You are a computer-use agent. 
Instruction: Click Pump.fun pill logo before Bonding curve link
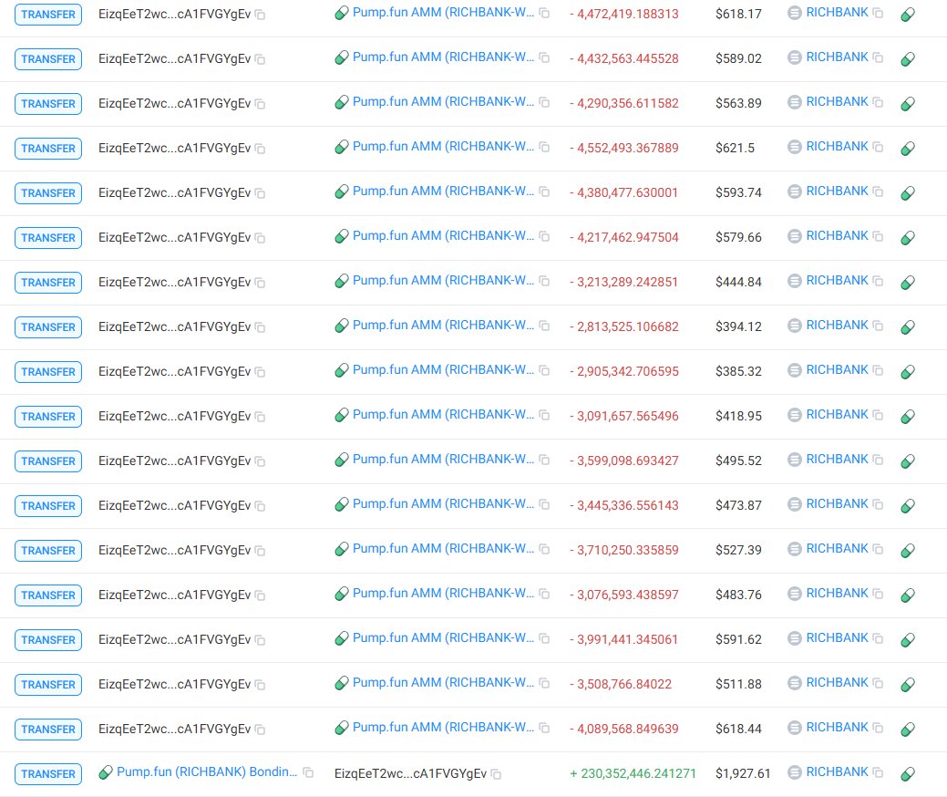[106, 772]
